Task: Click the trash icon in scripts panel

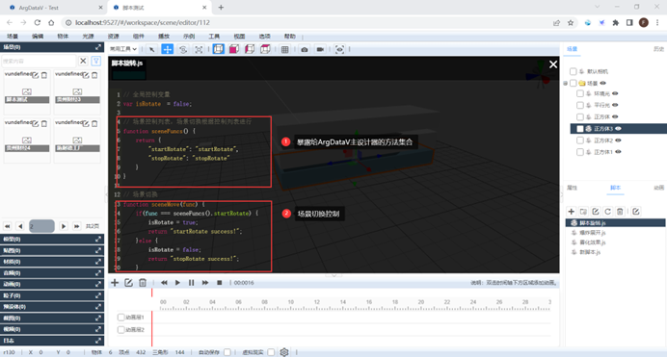Action: coord(620,212)
